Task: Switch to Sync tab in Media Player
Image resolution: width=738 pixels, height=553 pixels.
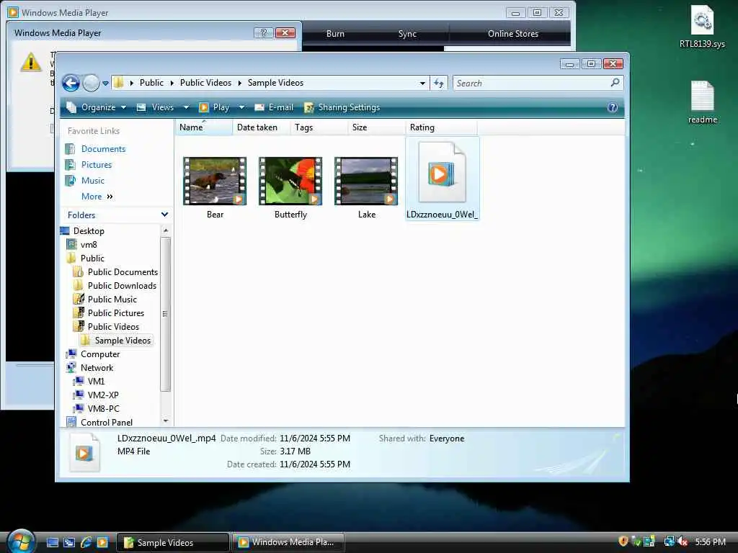Action: pos(407,34)
